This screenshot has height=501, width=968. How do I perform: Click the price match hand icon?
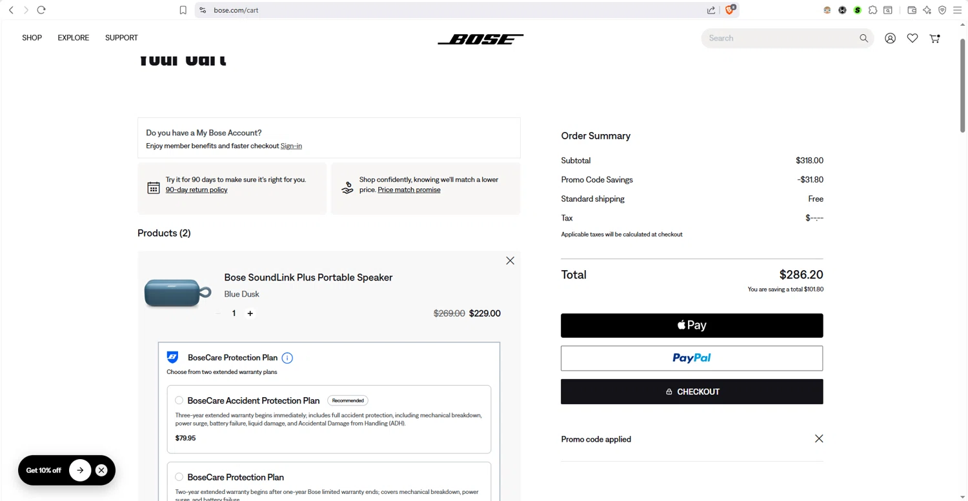347,188
